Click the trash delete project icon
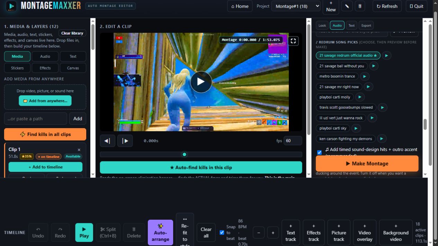Viewport: 438px width, 246px height. (x=360, y=6)
